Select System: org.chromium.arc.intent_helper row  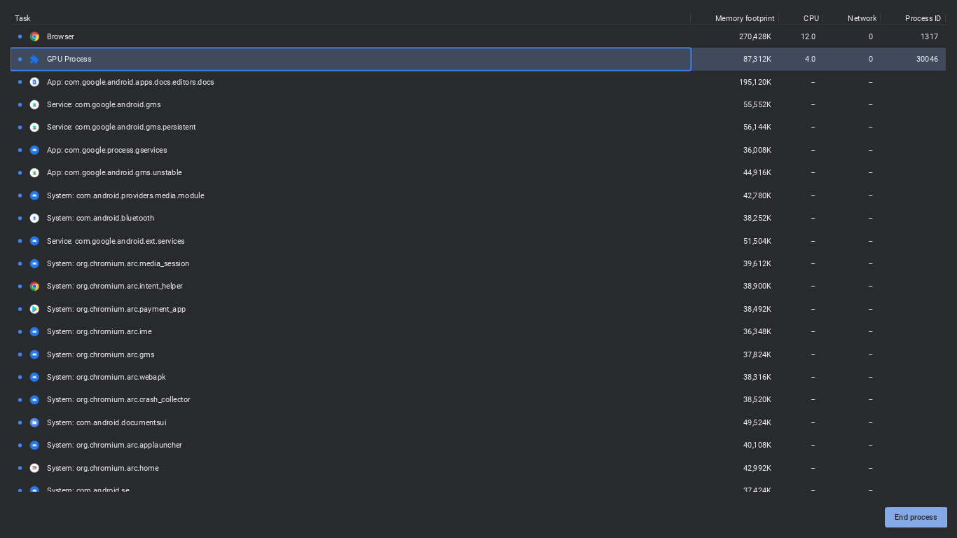pyautogui.click(x=478, y=287)
